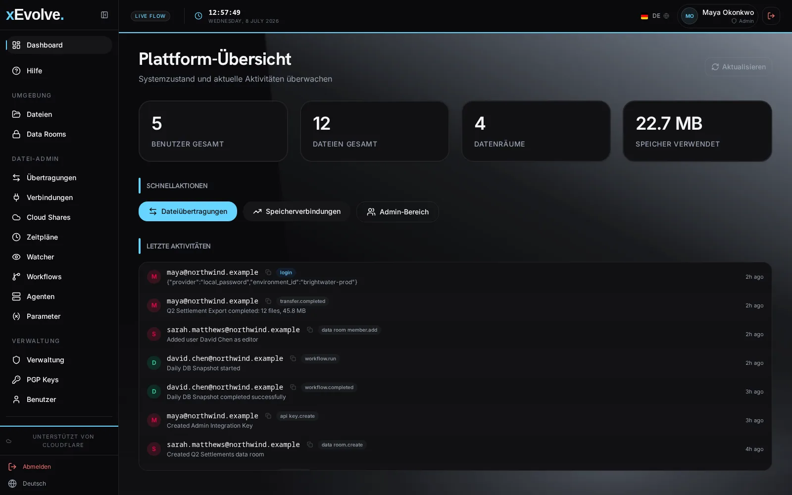792x495 pixels.
Task: Click 'Daily DB Snapshot started' text
Action: [203, 368]
